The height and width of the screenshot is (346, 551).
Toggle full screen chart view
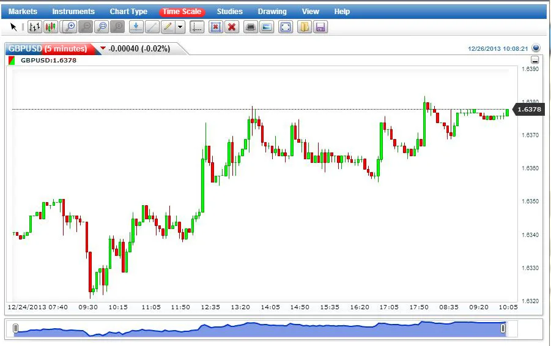coord(286,27)
